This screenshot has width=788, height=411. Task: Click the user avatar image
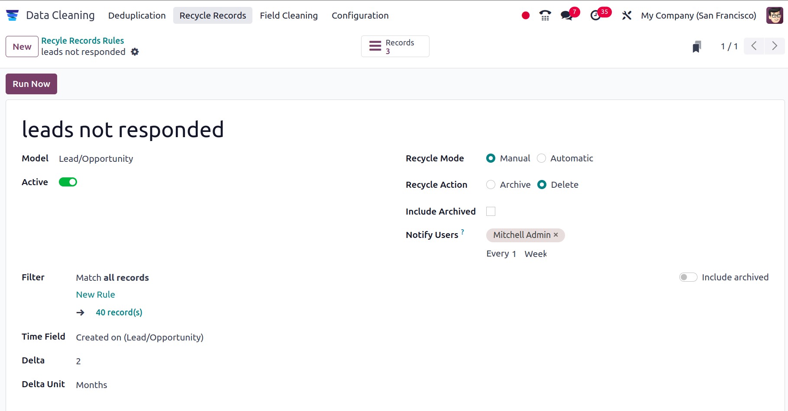click(775, 15)
